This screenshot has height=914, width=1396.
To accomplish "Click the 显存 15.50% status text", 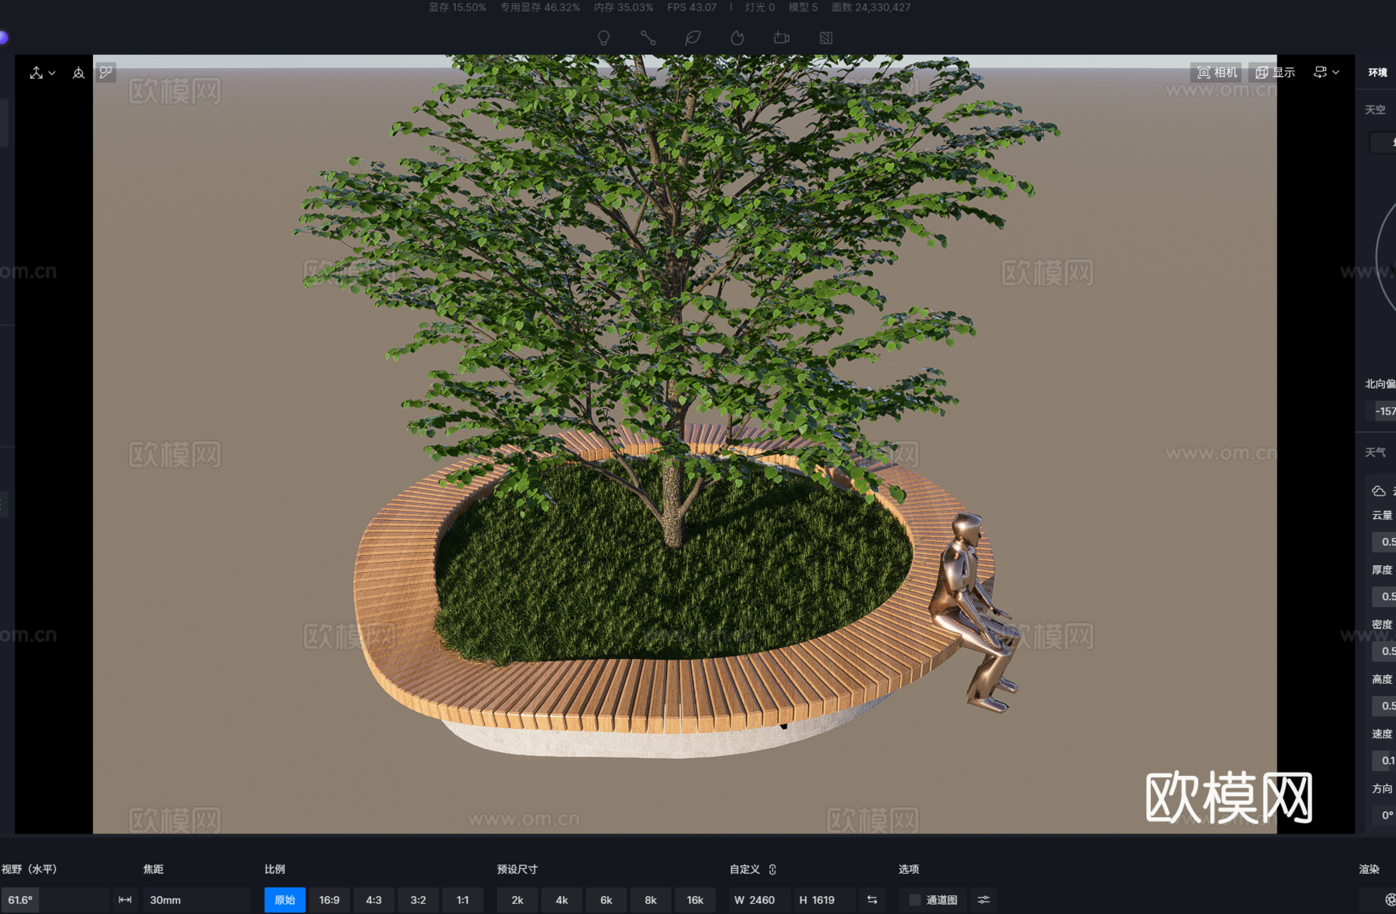I will [458, 7].
